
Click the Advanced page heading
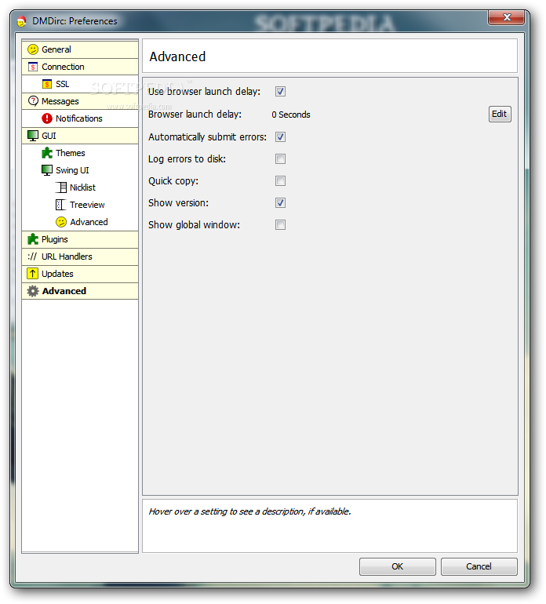(x=177, y=56)
